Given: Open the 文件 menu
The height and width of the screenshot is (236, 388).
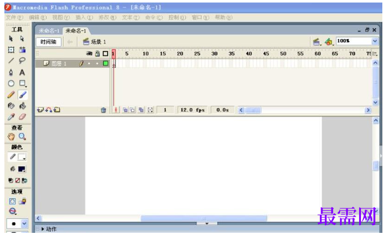Looking at the screenshot, I should (14, 18).
